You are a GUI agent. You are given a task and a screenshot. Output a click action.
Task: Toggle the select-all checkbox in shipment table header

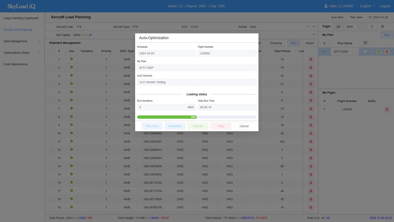49,51
